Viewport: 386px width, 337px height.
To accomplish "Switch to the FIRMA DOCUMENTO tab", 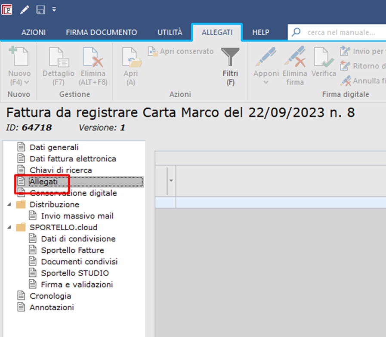I will pos(101,32).
